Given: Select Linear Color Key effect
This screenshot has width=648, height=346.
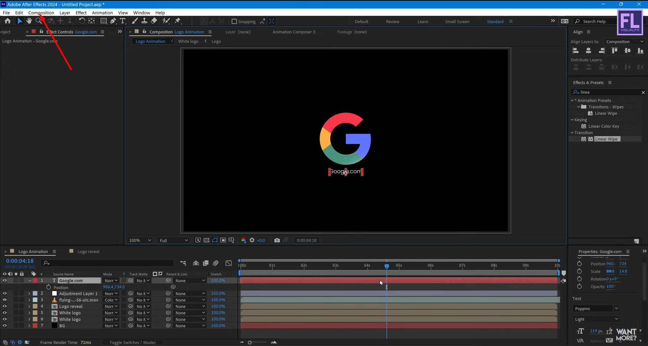Looking at the screenshot, I should tap(604, 126).
